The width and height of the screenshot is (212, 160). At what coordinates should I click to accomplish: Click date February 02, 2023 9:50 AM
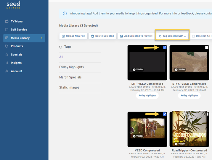coord(189,90)
